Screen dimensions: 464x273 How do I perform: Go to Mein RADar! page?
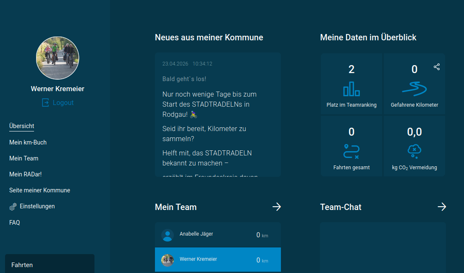(x=25, y=174)
